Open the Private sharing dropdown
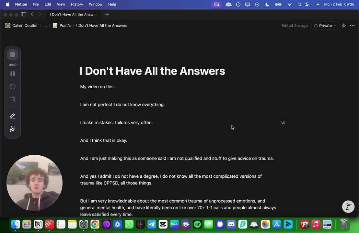Screen dimensions: 359x233 click(x=325, y=25)
